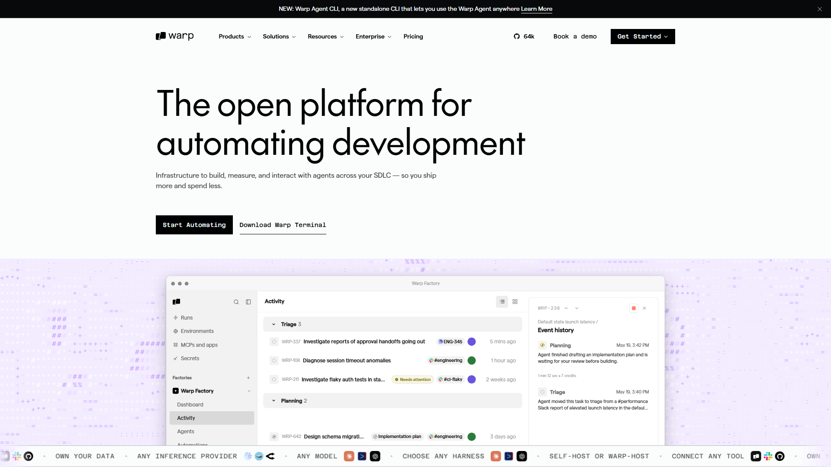Click the ENG-345 tag
The image size is (831, 467).
[x=450, y=342]
